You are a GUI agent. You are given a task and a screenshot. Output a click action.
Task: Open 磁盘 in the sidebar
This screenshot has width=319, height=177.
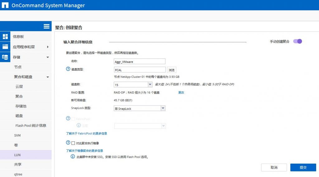tap(19, 116)
